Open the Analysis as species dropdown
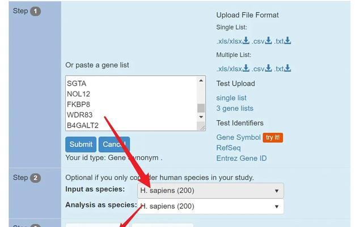 tap(210, 206)
